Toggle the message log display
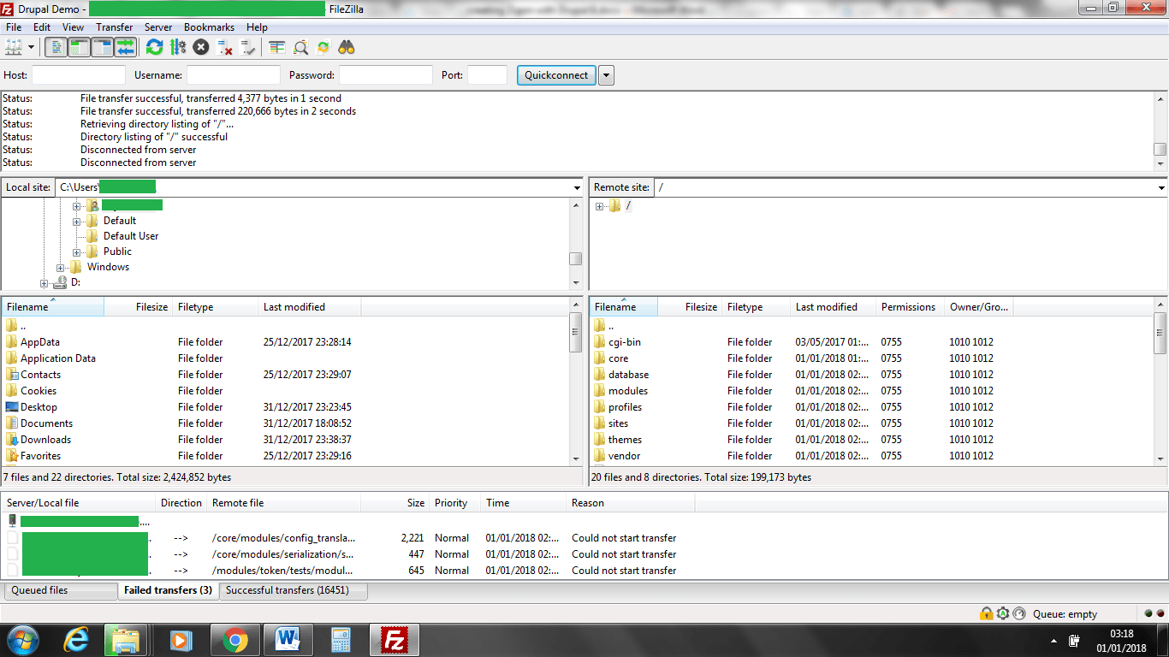Image resolution: width=1169 pixels, height=657 pixels. 56,47
